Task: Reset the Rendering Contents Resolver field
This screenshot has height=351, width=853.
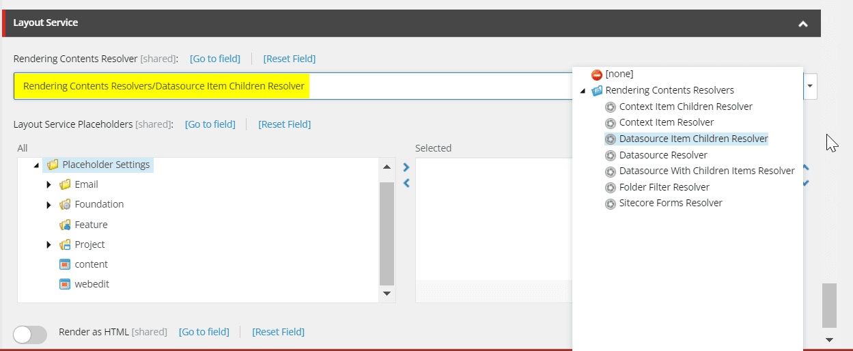Action: (290, 59)
